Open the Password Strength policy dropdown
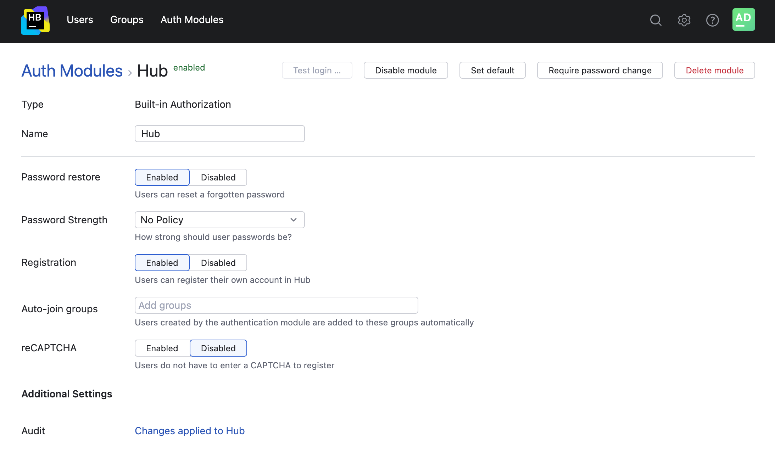 [x=219, y=220]
